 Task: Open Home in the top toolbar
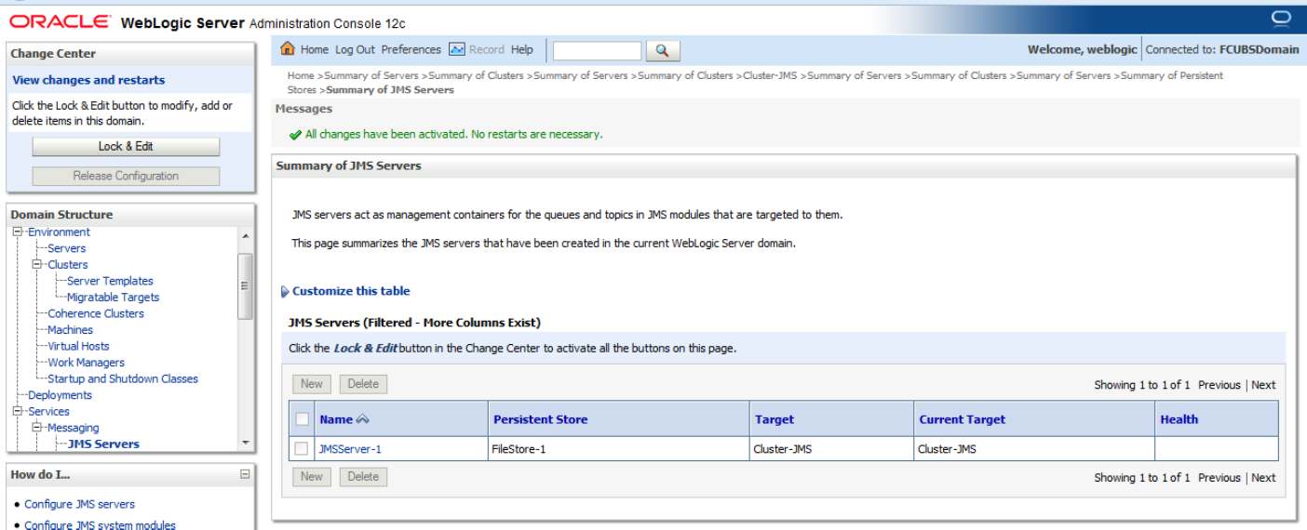click(x=314, y=49)
